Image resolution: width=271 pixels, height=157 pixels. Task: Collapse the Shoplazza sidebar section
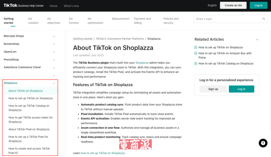(x=54, y=83)
